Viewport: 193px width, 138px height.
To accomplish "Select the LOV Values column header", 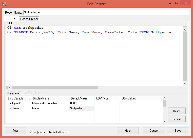I will pos(141,98).
